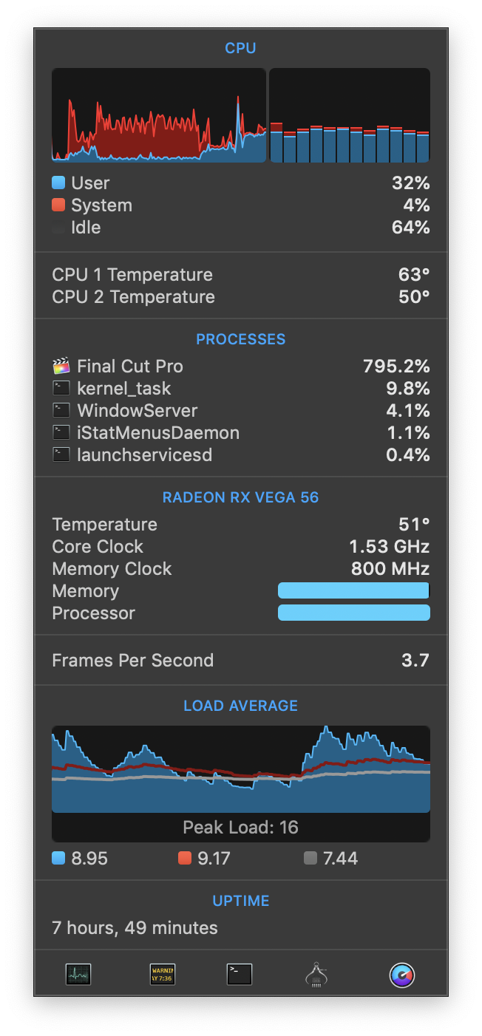Click the UPTIME section header
482x1036 pixels.
coord(240,901)
